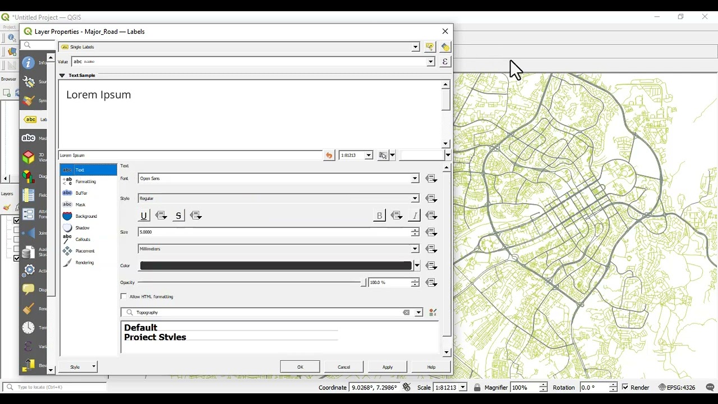The height and width of the screenshot is (404, 718).
Task: Open the Color swatch dropdown arrow
Action: tap(417, 266)
